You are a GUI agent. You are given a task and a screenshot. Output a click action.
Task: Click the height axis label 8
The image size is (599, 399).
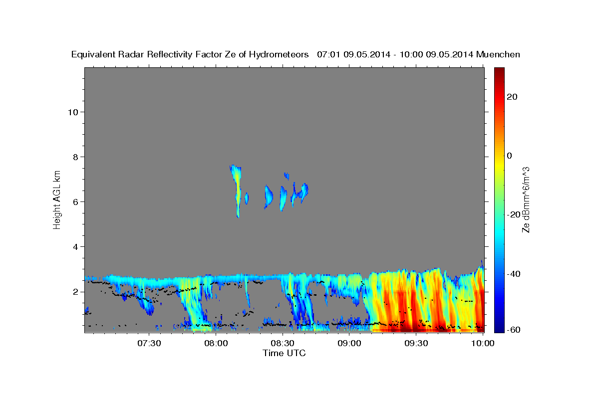[x=75, y=157]
